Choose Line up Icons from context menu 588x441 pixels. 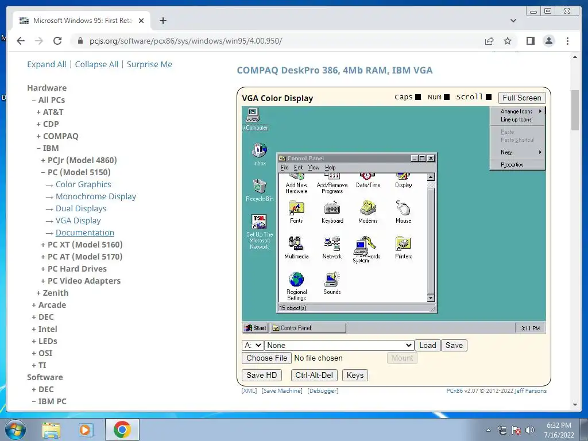coord(517,119)
